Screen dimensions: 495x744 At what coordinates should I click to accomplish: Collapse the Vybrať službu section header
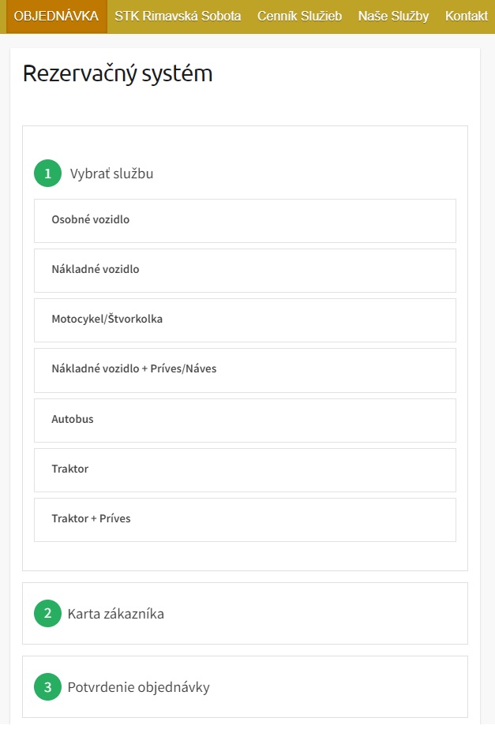111,174
